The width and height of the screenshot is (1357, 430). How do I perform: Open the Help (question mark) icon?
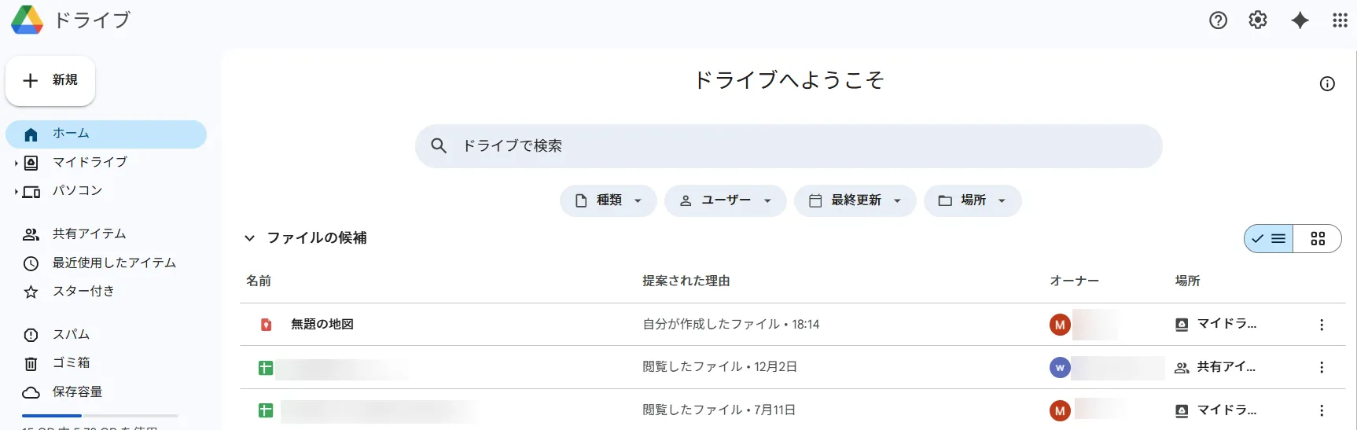click(x=1218, y=20)
